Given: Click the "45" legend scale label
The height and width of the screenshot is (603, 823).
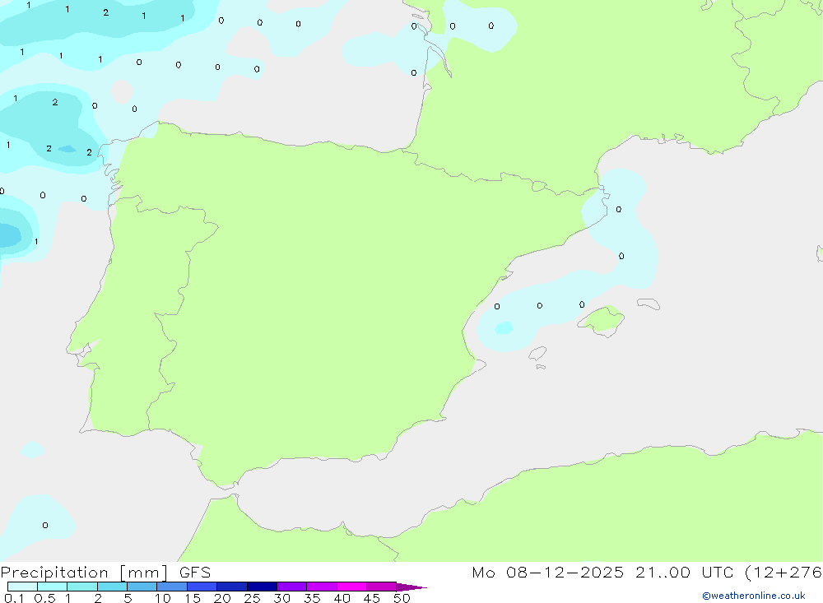Looking at the screenshot, I should (372, 598).
